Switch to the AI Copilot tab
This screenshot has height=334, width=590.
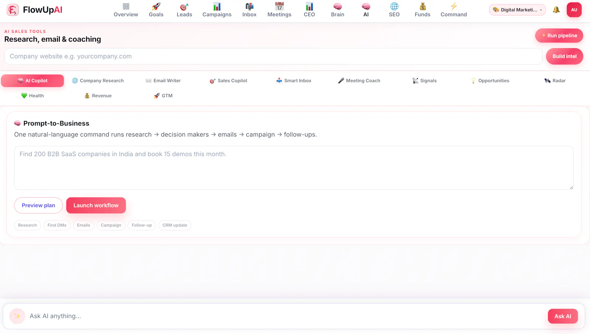pyautogui.click(x=32, y=81)
